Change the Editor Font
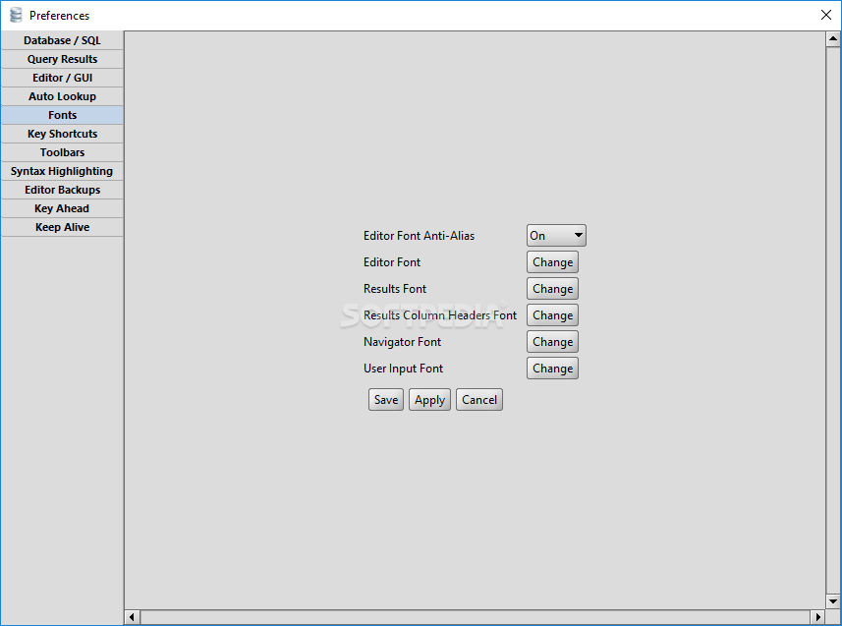This screenshot has width=842, height=626. click(552, 262)
